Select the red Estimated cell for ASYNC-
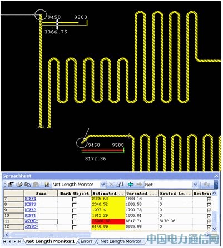Viewport: 223px width, 248px height. [x=108, y=221]
